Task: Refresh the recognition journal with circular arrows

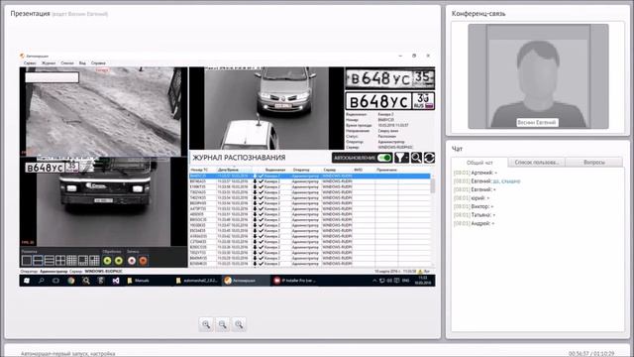Action: [429, 158]
